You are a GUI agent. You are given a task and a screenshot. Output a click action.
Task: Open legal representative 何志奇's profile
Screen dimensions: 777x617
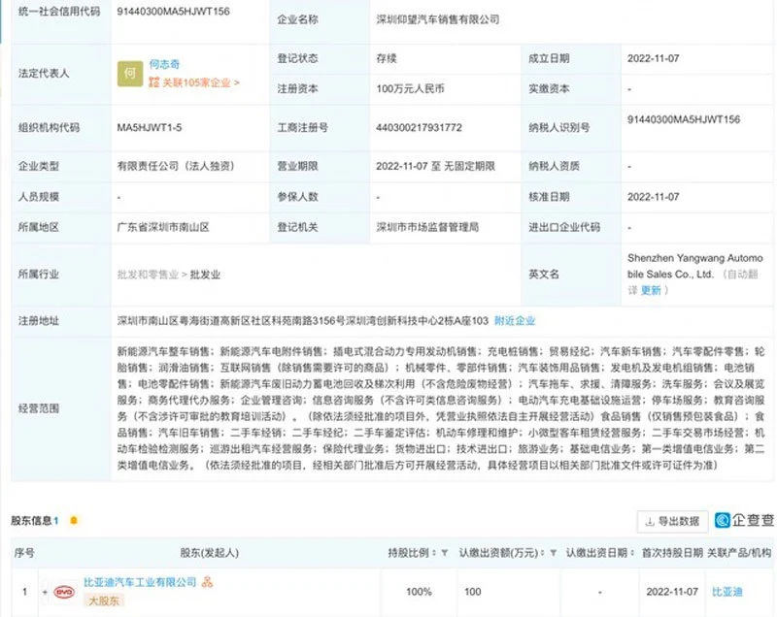pos(164,64)
